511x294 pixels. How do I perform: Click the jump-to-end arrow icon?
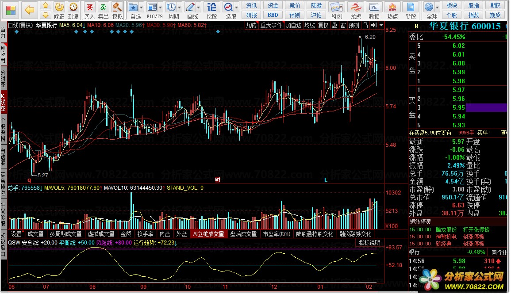(374, 25)
